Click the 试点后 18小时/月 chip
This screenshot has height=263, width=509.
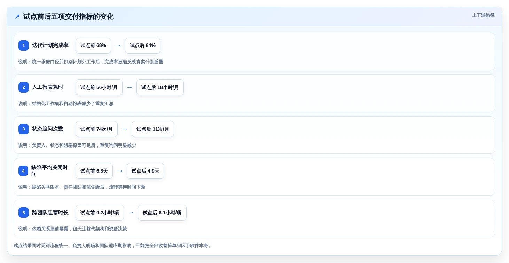(x=160, y=87)
